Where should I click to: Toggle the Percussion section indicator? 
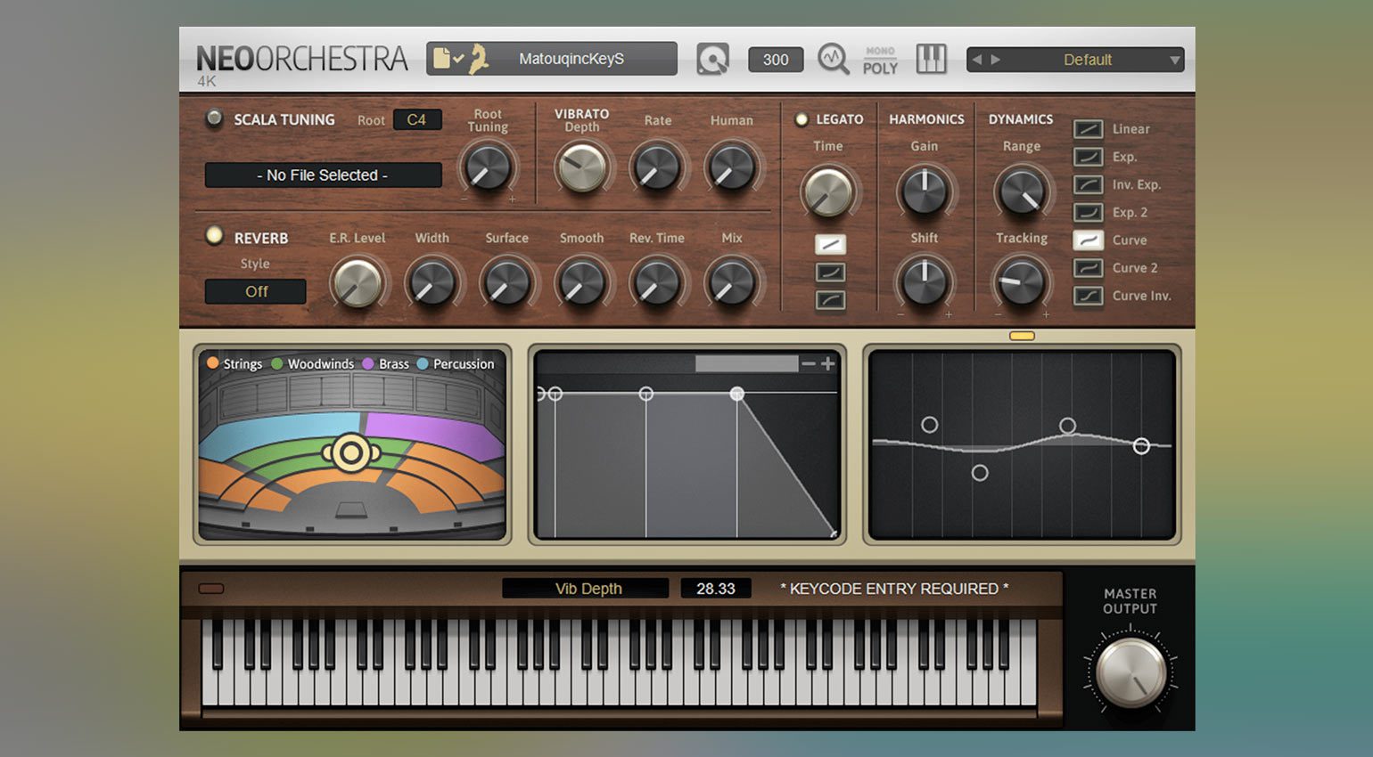point(423,363)
